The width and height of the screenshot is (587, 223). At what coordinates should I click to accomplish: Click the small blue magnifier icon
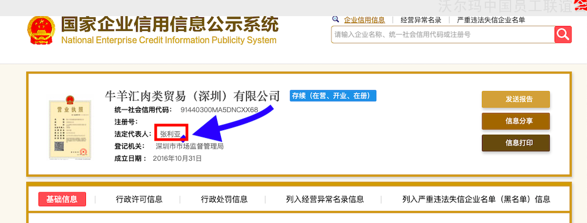coord(335,19)
